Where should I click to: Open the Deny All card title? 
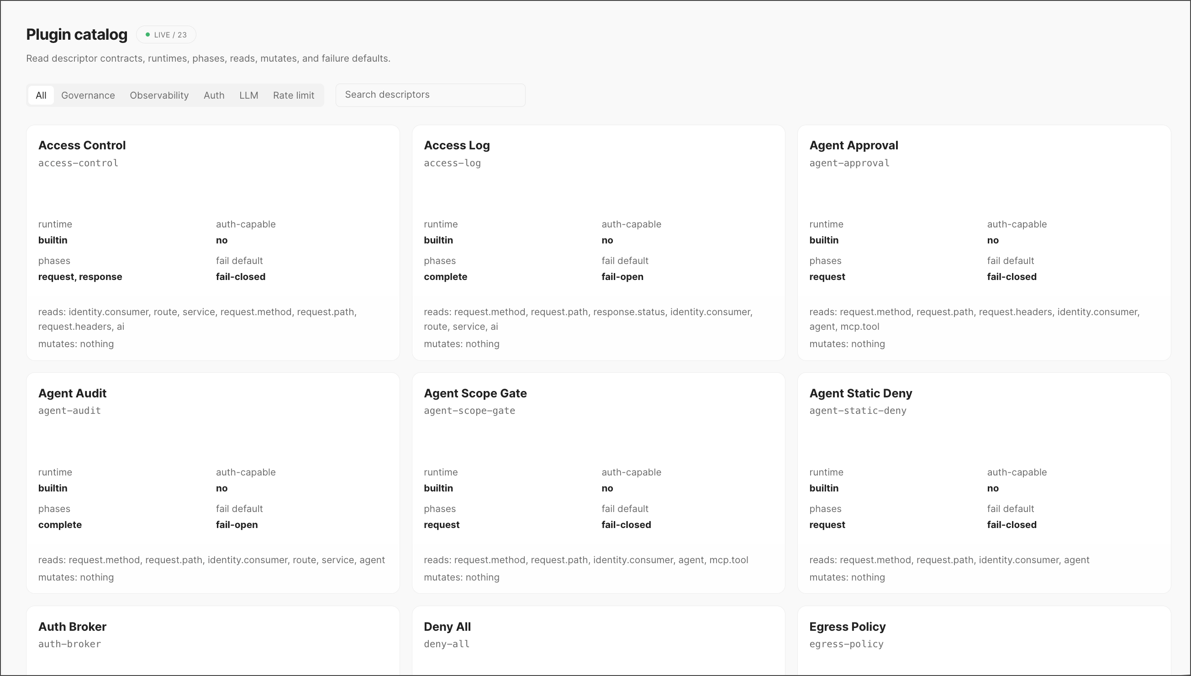(448, 627)
